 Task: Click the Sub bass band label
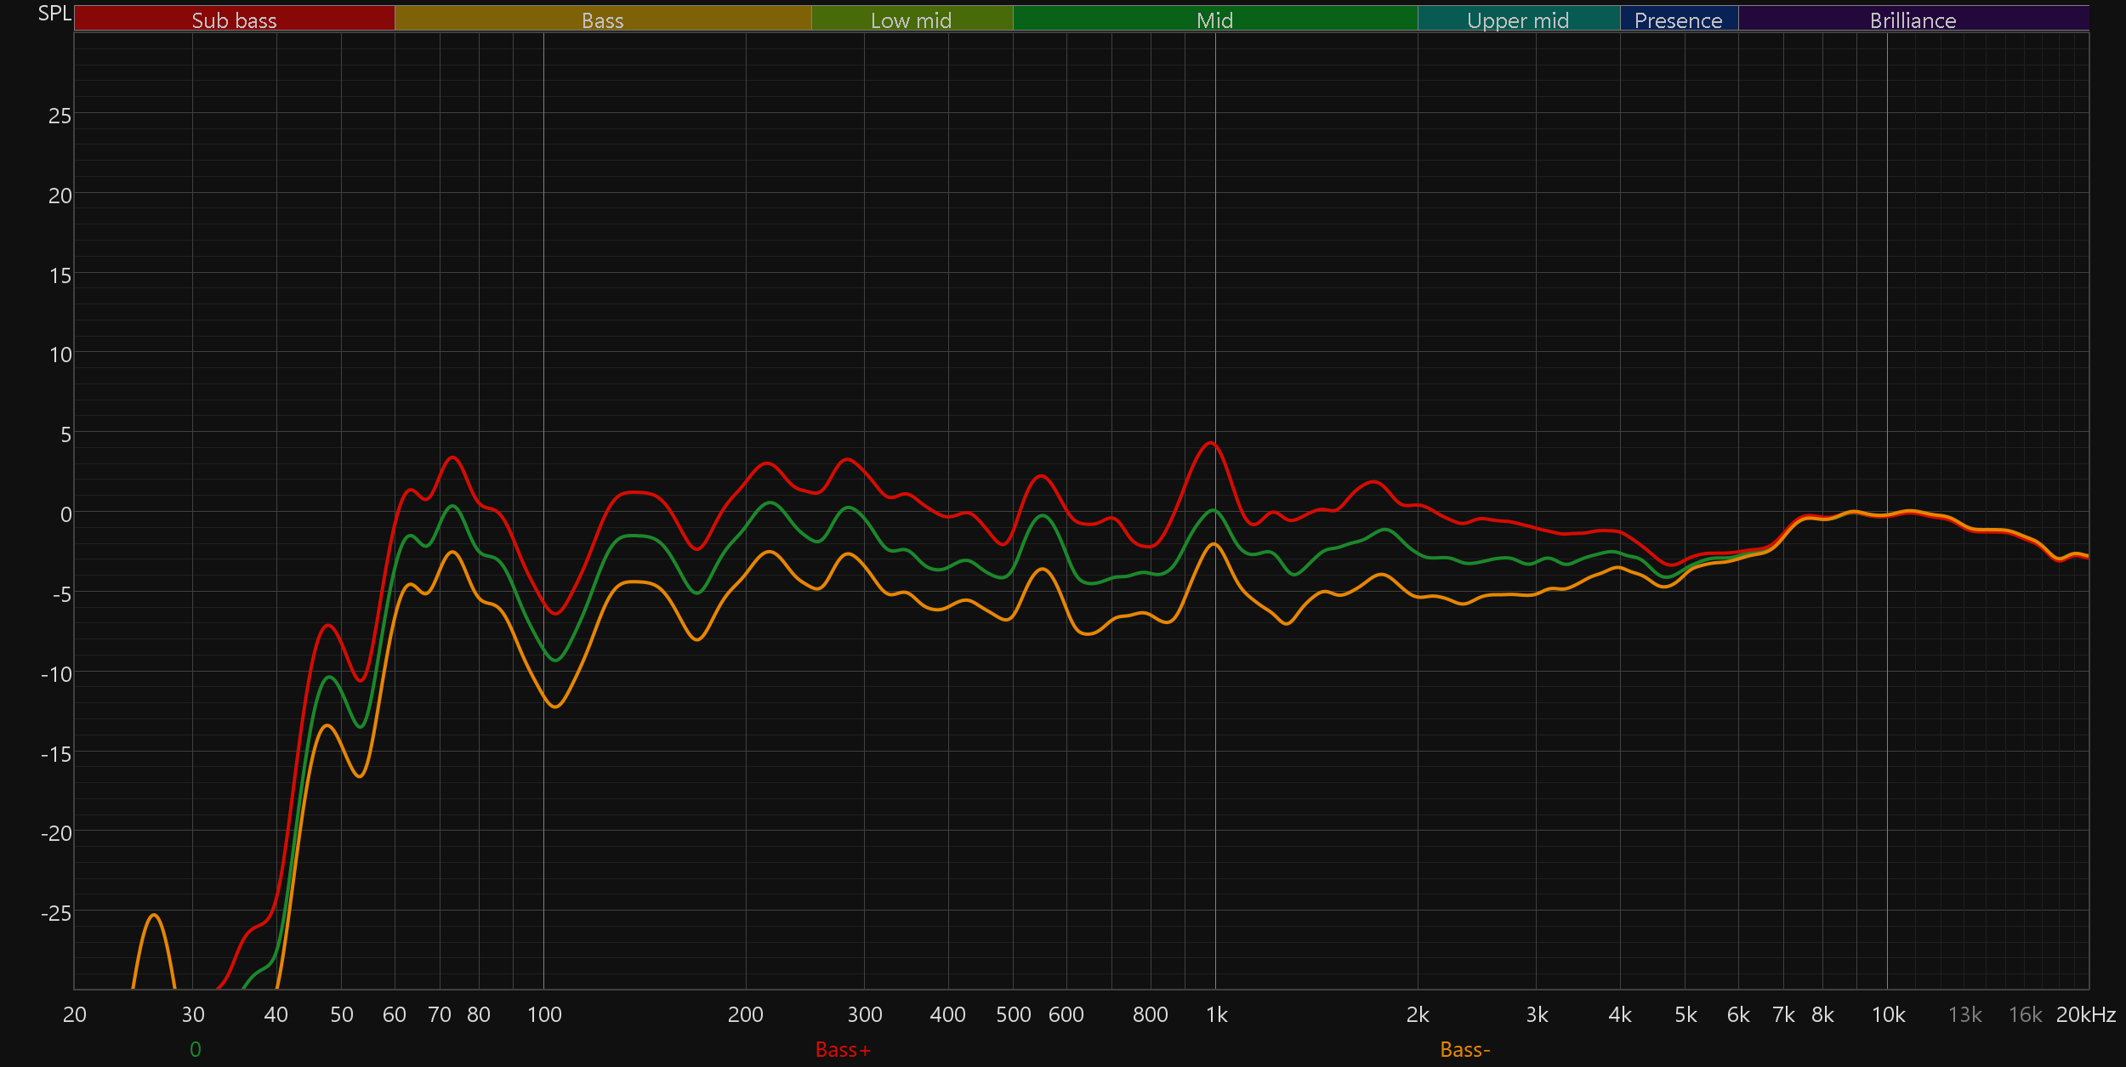tap(234, 20)
